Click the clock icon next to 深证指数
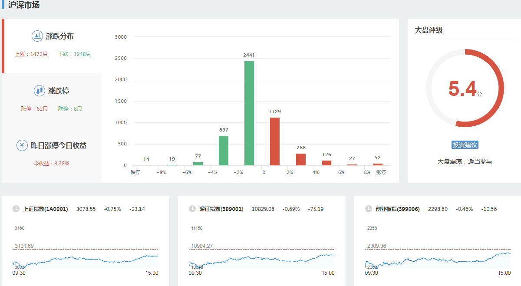This screenshot has width=521, height=286. tap(192, 209)
